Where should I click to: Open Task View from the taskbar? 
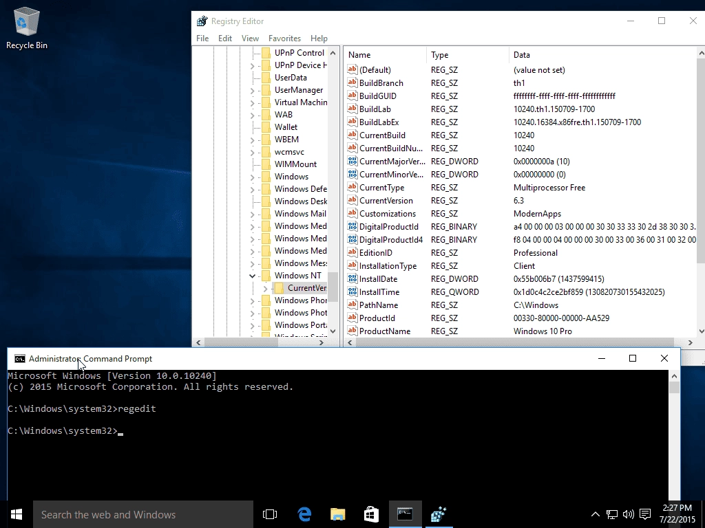click(270, 514)
